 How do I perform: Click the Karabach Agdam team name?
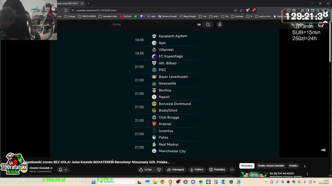[173, 36]
